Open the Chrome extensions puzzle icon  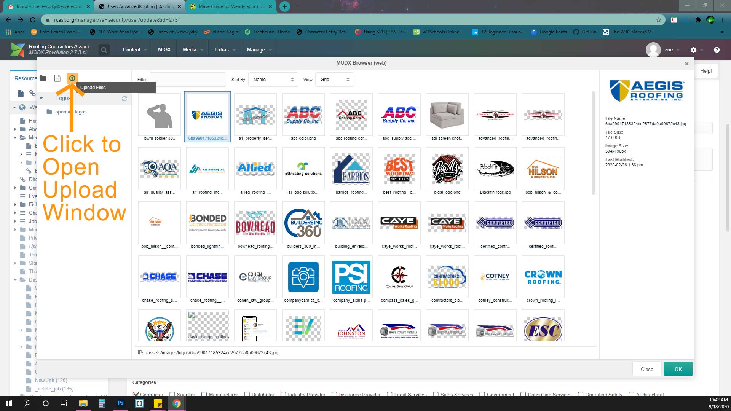(698, 20)
